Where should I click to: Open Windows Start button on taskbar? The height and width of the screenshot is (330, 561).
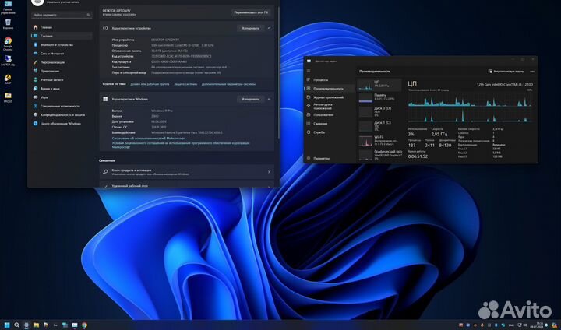(7, 325)
